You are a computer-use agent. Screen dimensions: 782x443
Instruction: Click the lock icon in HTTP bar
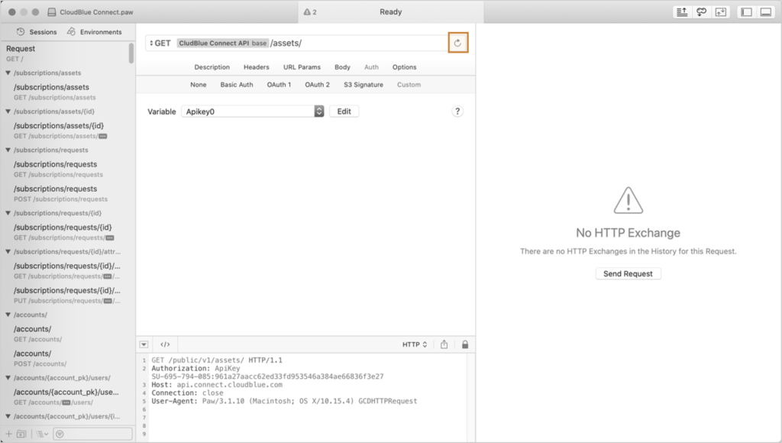click(x=465, y=344)
